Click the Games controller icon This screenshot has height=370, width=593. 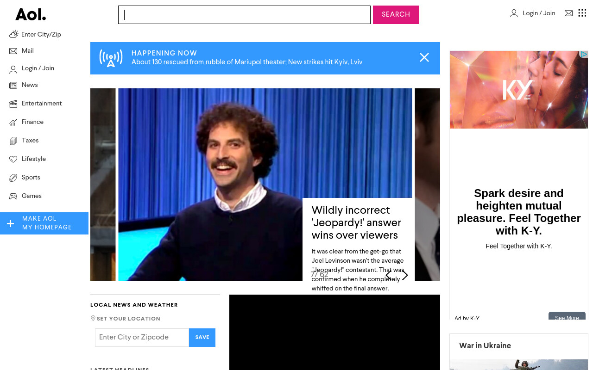click(13, 196)
